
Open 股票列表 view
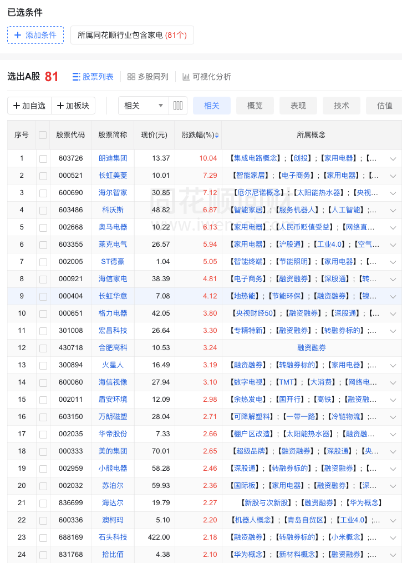(93, 77)
